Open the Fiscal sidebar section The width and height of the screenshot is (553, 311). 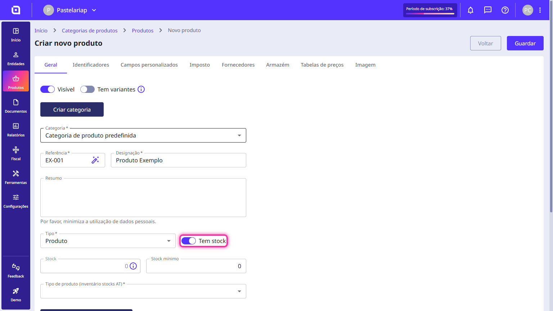coord(16,153)
